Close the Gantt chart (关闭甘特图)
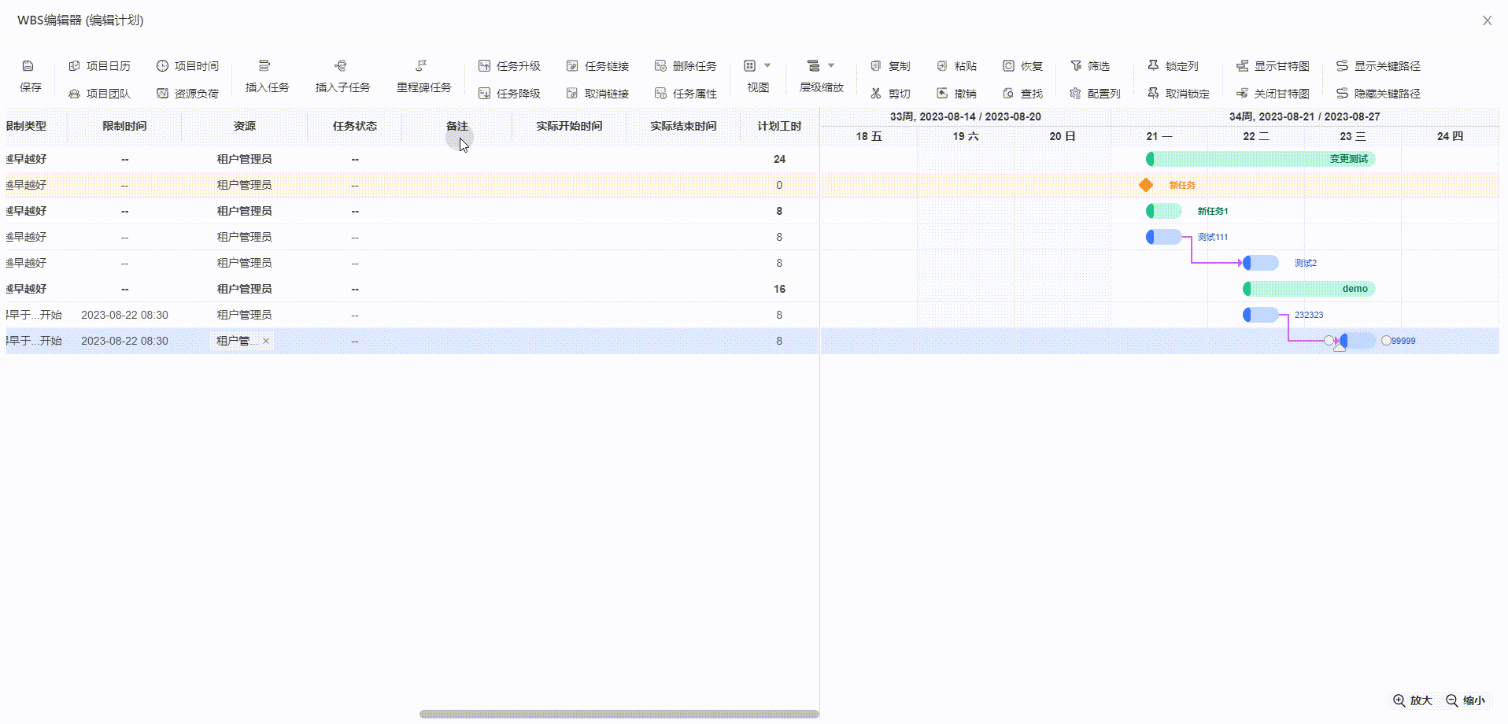The image size is (1508, 724). (1273, 94)
